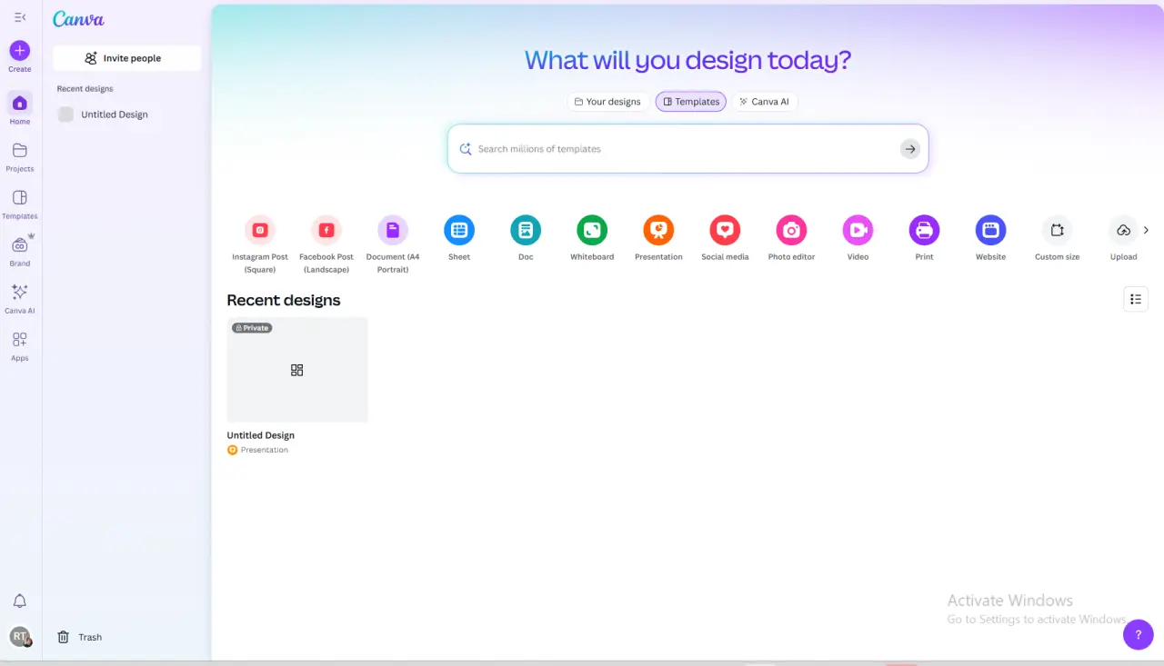This screenshot has width=1164, height=666.
Task: Upload a file
Action: pos(1123,237)
